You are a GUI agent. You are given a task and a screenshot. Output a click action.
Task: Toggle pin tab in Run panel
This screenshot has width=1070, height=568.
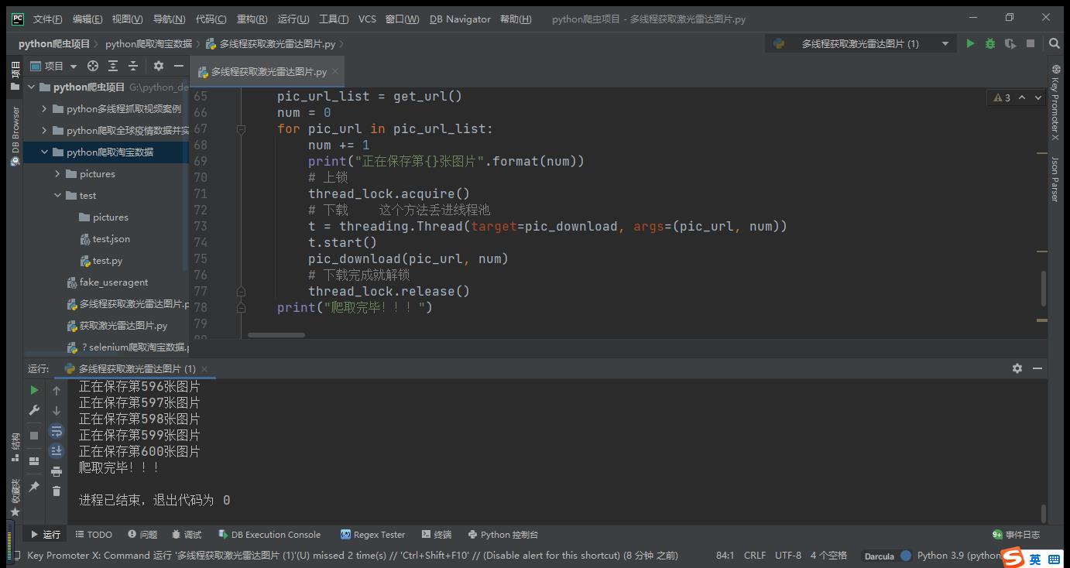34,487
